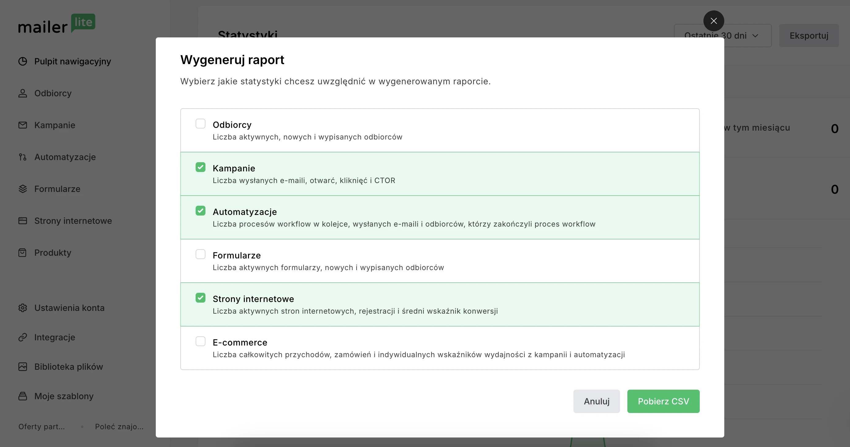Click the Integracje link icon in sidebar

(x=22, y=337)
